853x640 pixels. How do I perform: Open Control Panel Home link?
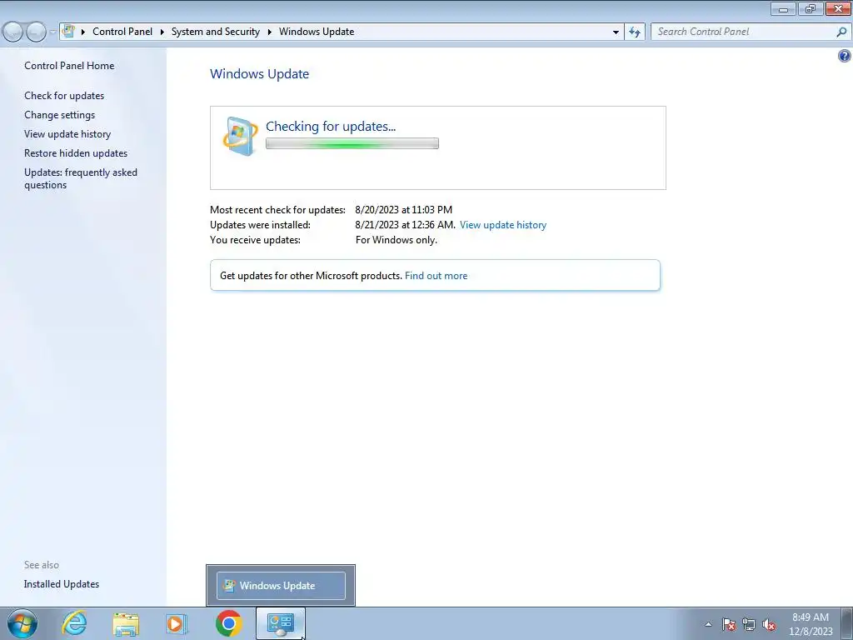click(x=69, y=65)
